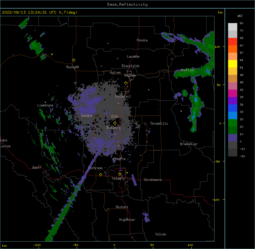Select the bright green 20-30 dBZ legend swatch

(x=233, y=123)
